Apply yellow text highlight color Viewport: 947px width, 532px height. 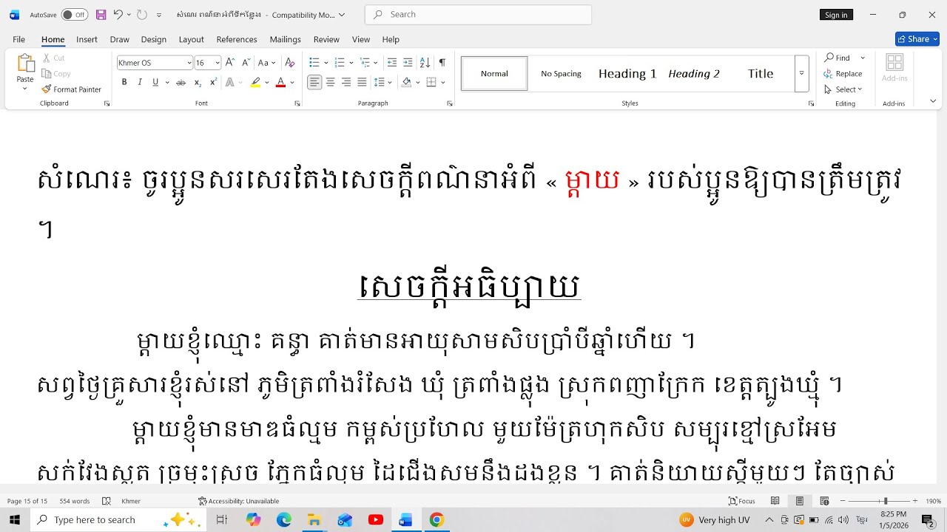click(255, 82)
